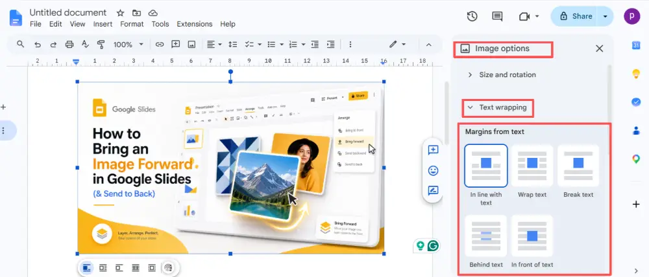This screenshot has width=649, height=277.
Task: Open the Format menu
Action: [x=132, y=24]
